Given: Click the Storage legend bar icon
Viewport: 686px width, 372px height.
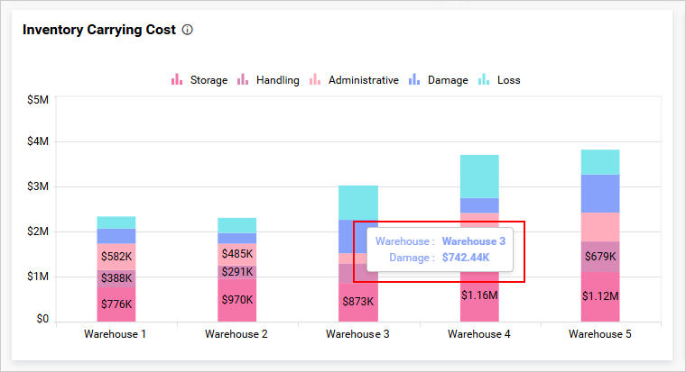Looking at the screenshot, I should point(177,80).
